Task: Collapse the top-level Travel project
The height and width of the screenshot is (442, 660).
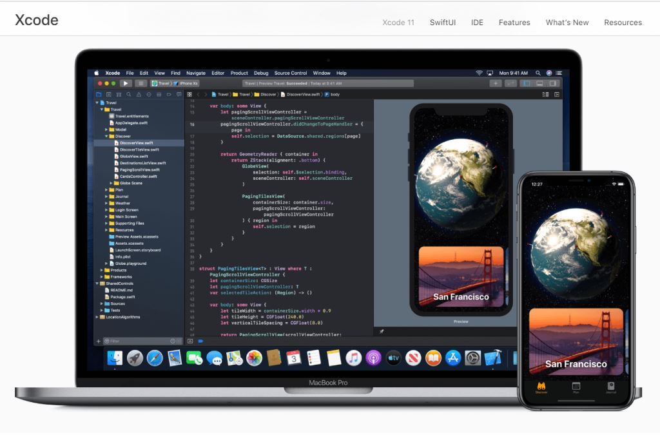Action: pos(97,102)
